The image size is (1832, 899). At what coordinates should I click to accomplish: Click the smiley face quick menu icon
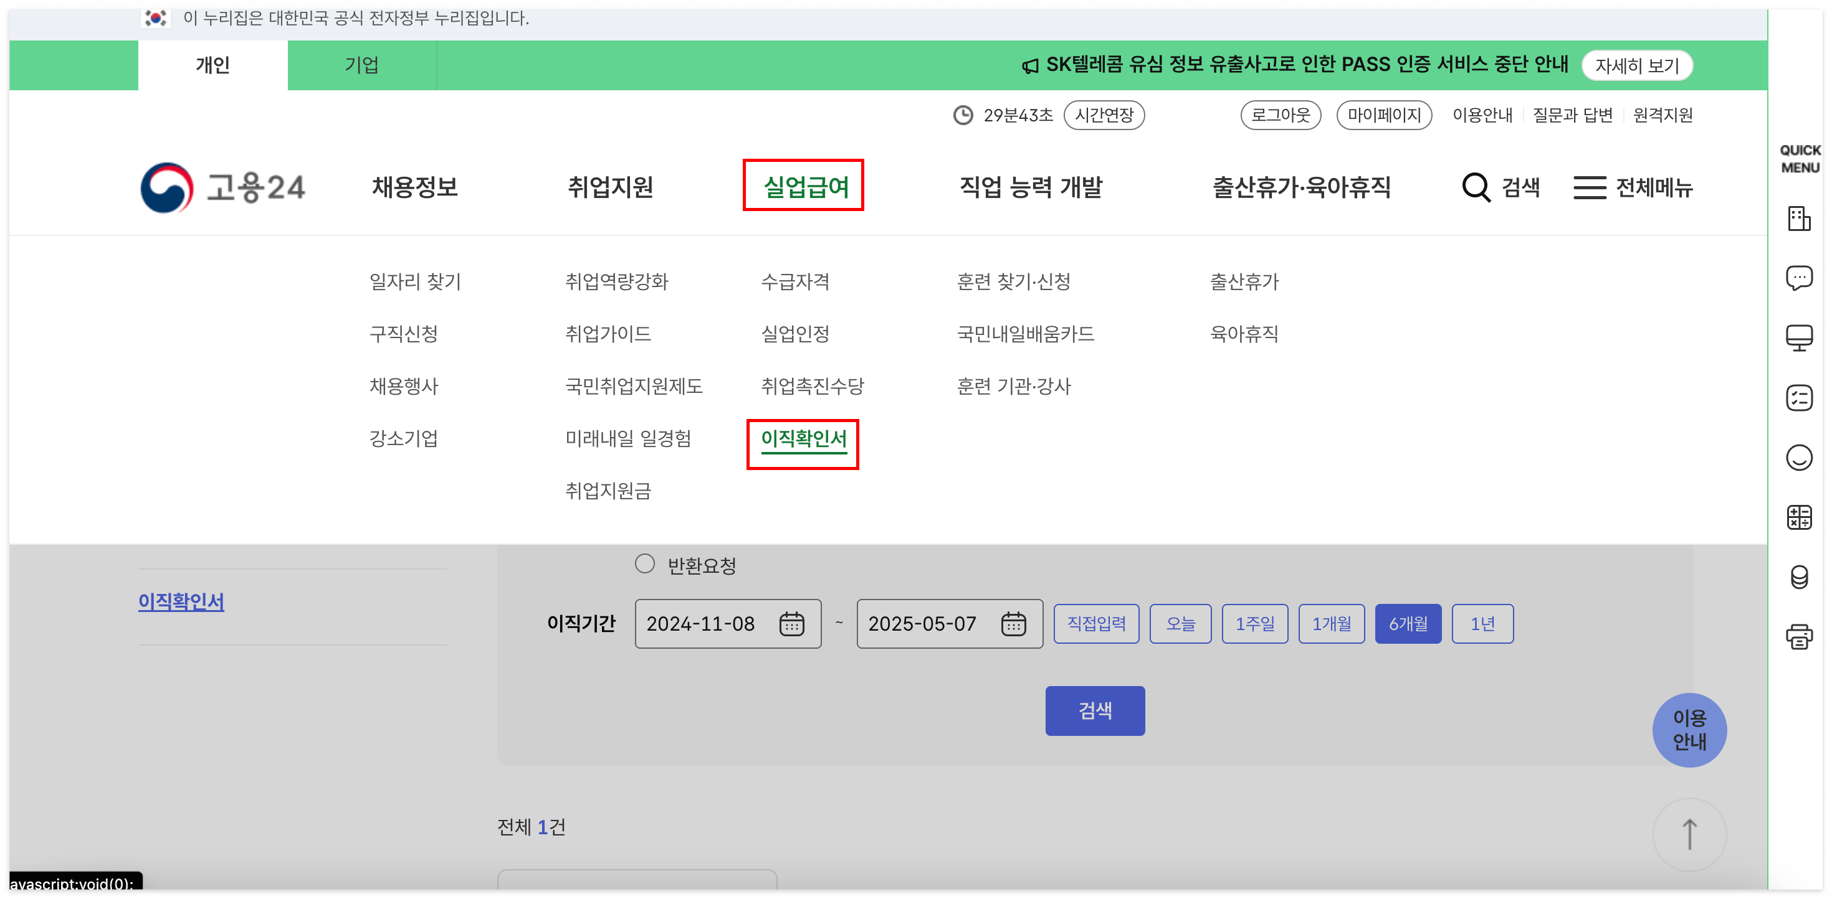tap(1798, 458)
